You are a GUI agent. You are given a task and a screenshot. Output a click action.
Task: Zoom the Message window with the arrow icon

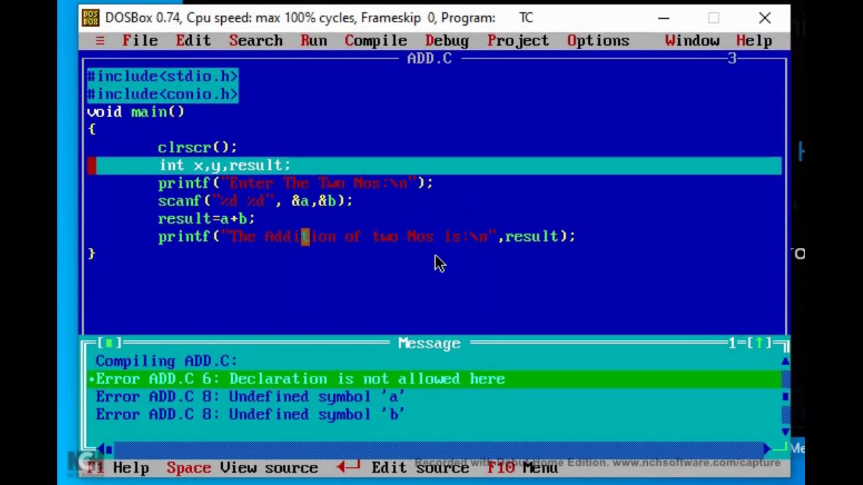coord(759,344)
